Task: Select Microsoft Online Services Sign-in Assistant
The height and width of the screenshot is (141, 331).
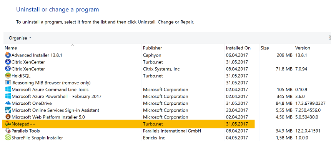Action: click(55, 110)
